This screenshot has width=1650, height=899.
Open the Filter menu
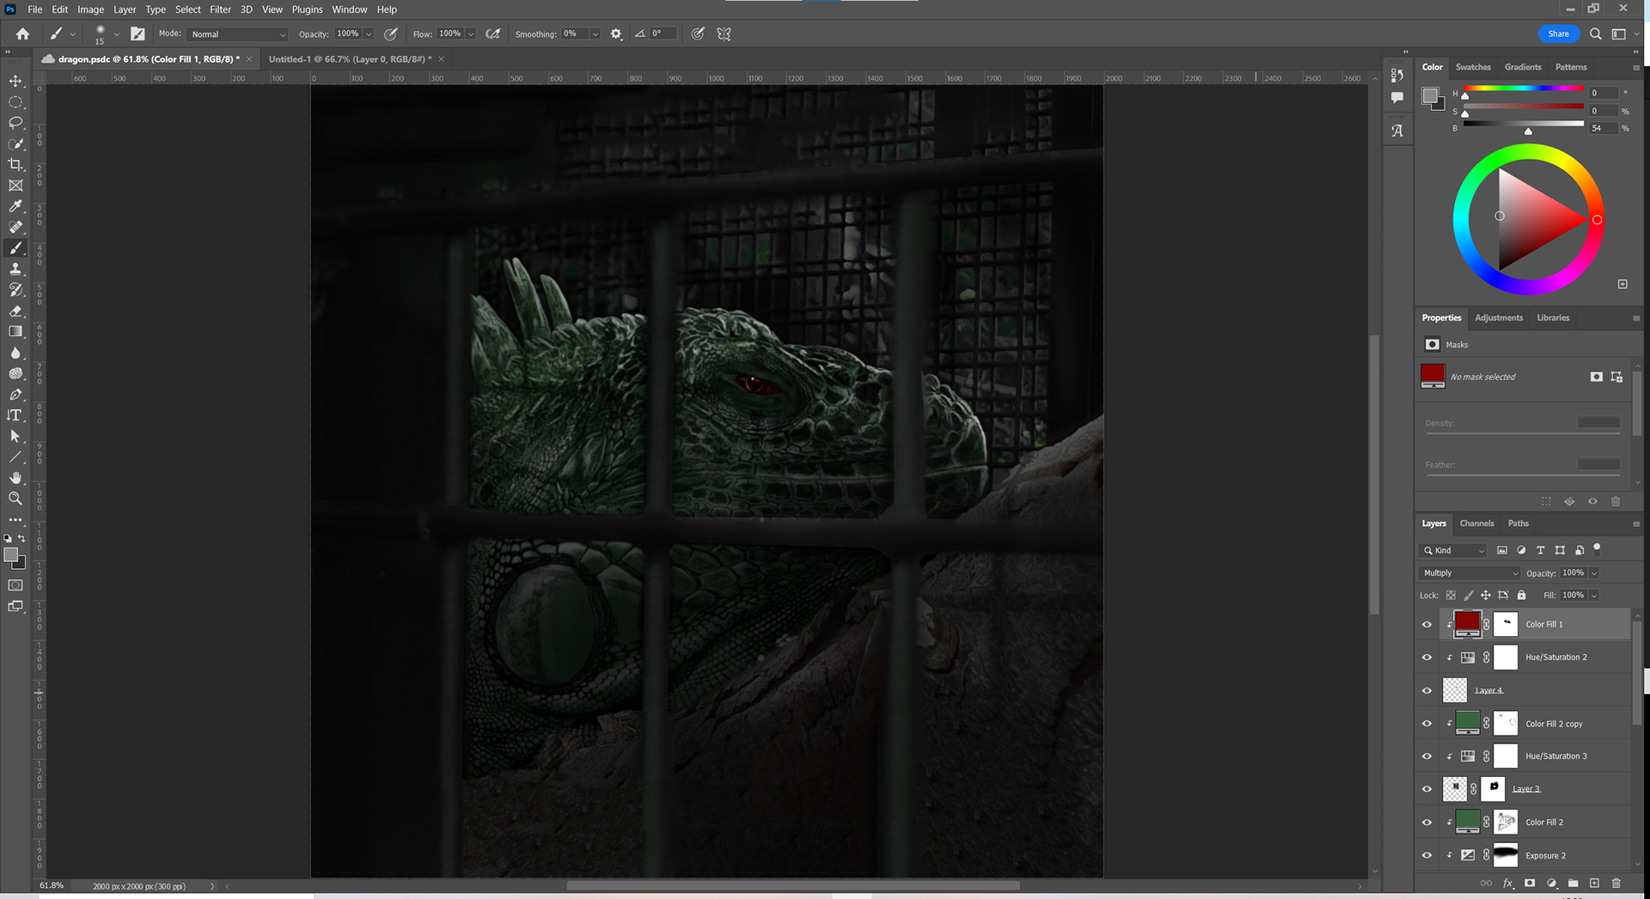point(220,9)
